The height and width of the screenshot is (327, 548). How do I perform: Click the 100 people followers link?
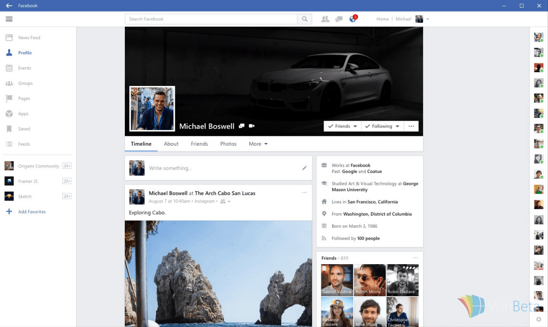pyautogui.click(x=368, y=238)
